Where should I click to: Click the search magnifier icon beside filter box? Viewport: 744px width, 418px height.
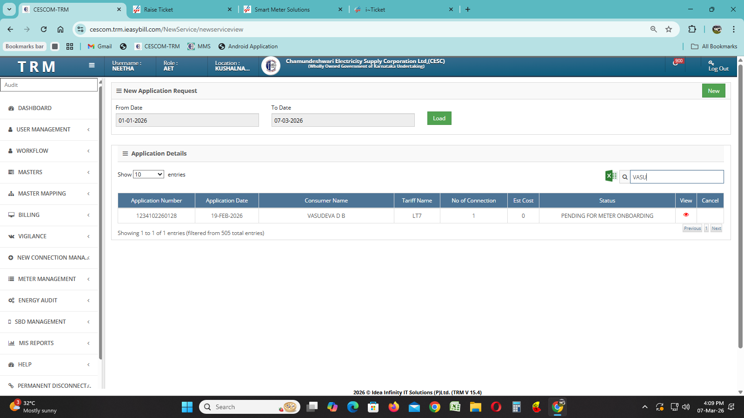625,177
